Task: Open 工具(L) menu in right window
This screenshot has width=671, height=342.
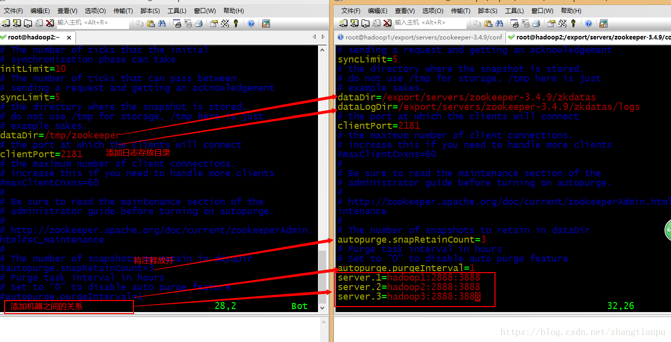Action: click(x=514, y=10)
